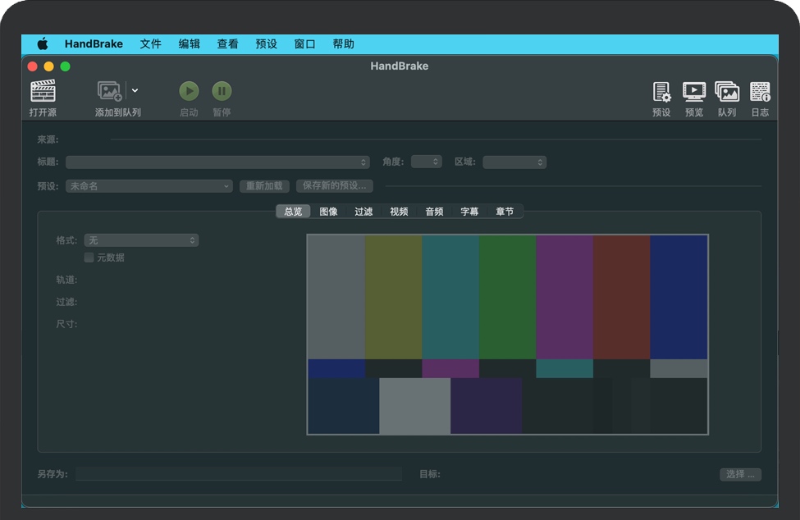
Task: Expand the arrow next to 添加到队列
Action: pyautogui.click(x=135, y=91)
